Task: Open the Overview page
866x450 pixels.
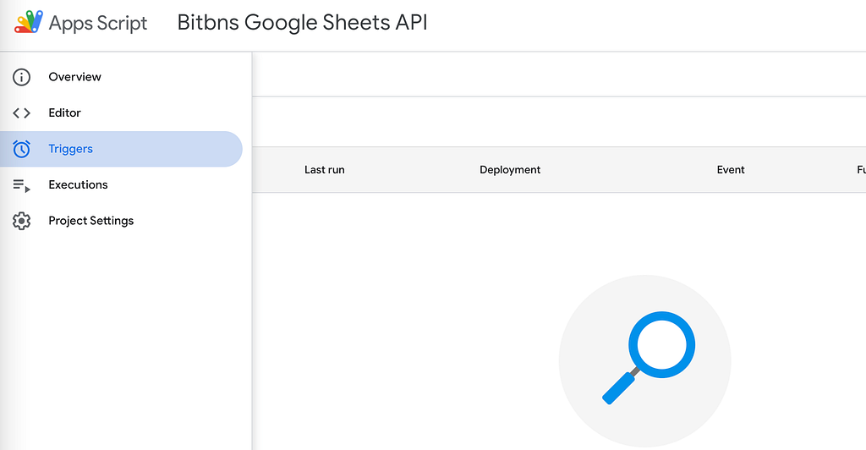Action: point(74,77)
